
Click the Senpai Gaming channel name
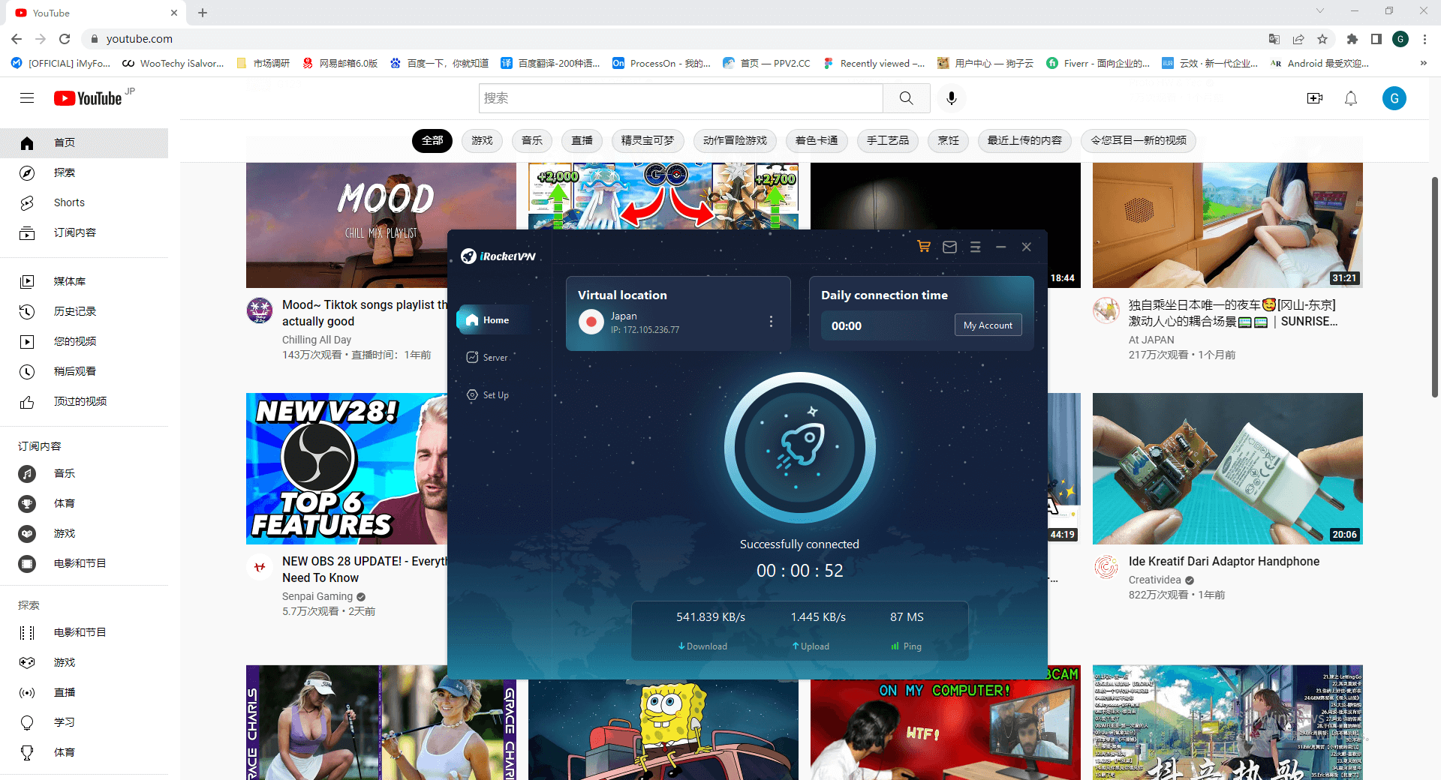point(317,596)
